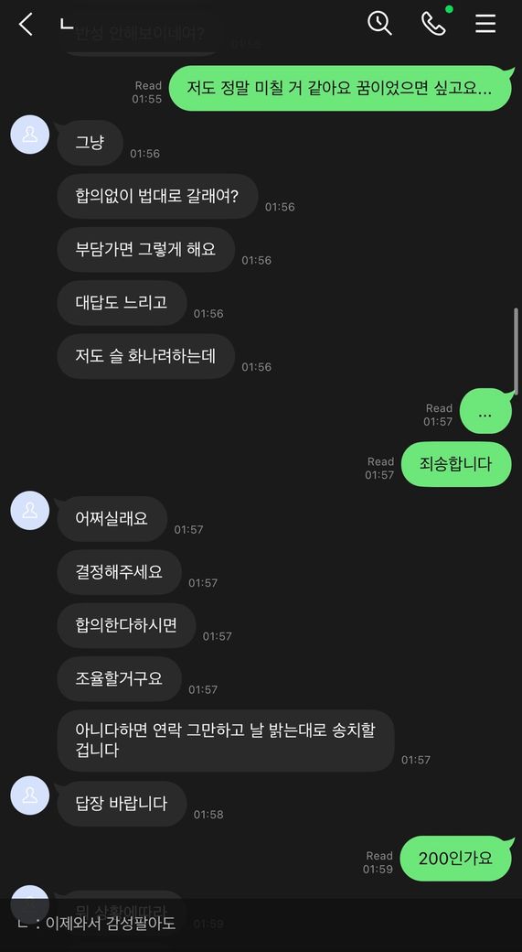
Task: Select the green 200인가요 message bubble
Action: tap(456, 858)
